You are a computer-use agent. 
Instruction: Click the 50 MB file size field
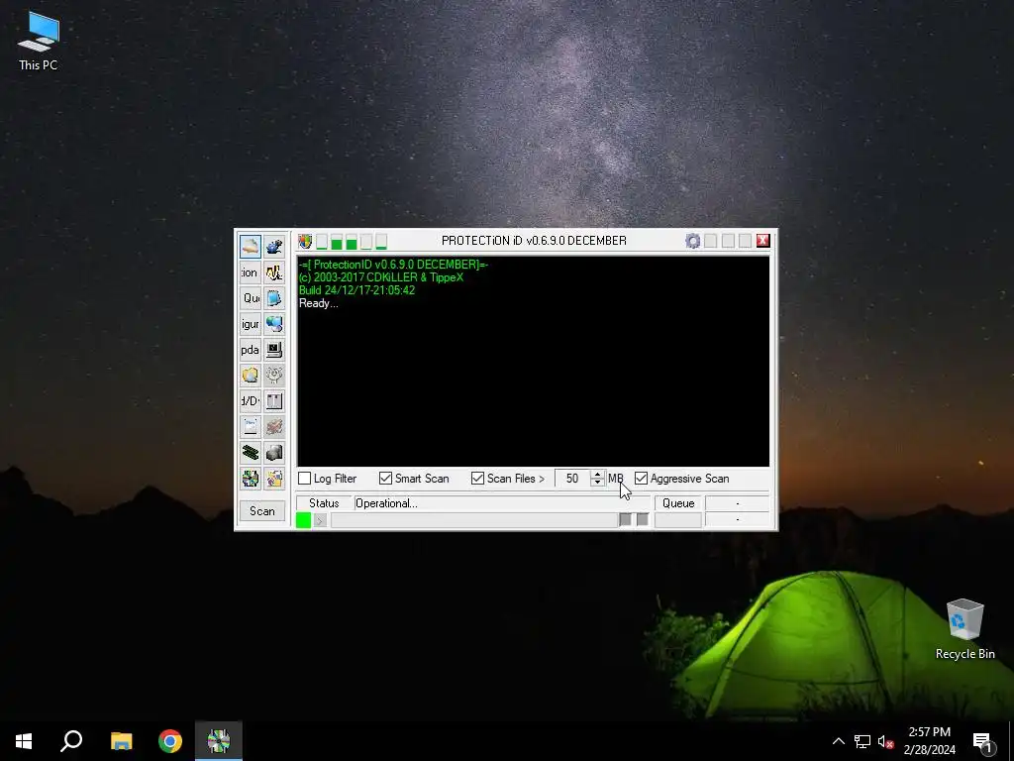[x=573, y=479]
